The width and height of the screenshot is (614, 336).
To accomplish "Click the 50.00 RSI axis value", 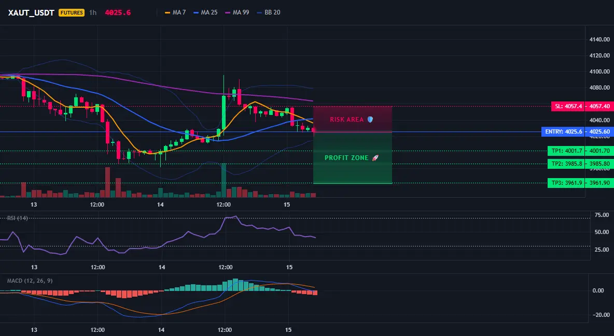I will pyautogui.click(x=602, y=232).
